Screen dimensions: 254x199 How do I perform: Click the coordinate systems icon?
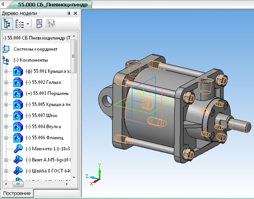(6, 49)
